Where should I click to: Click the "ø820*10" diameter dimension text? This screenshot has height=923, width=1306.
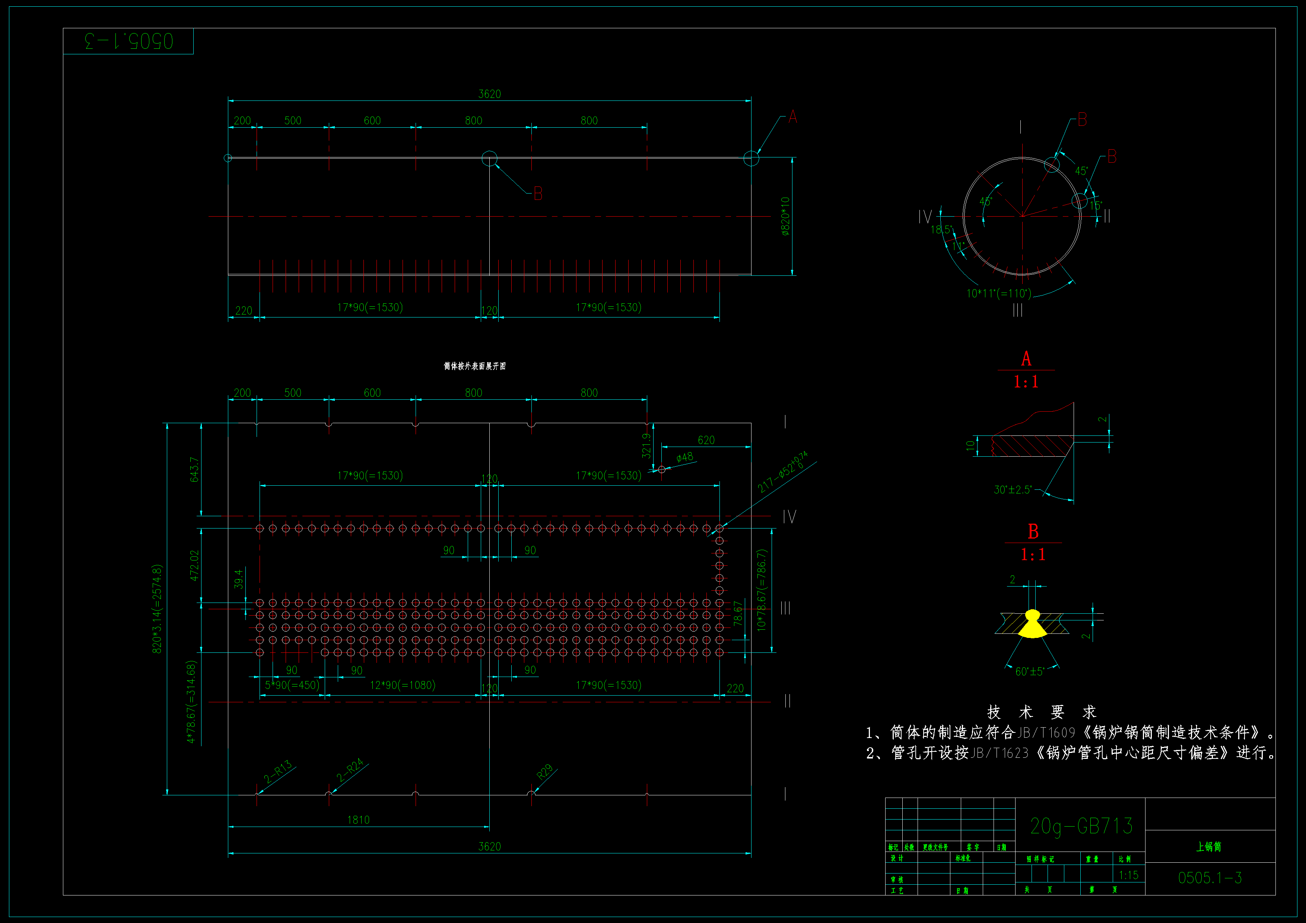tap(785, 217)
